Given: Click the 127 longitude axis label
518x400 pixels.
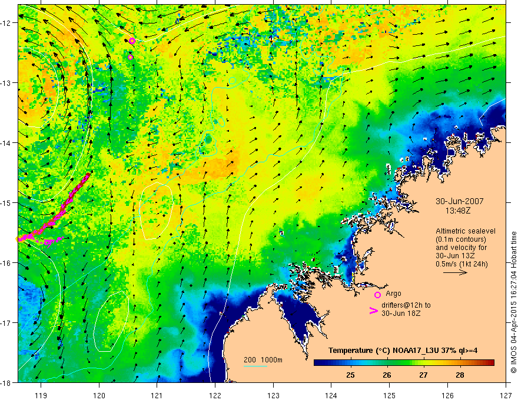Looking at the screenshot, I should coord(506,395).
